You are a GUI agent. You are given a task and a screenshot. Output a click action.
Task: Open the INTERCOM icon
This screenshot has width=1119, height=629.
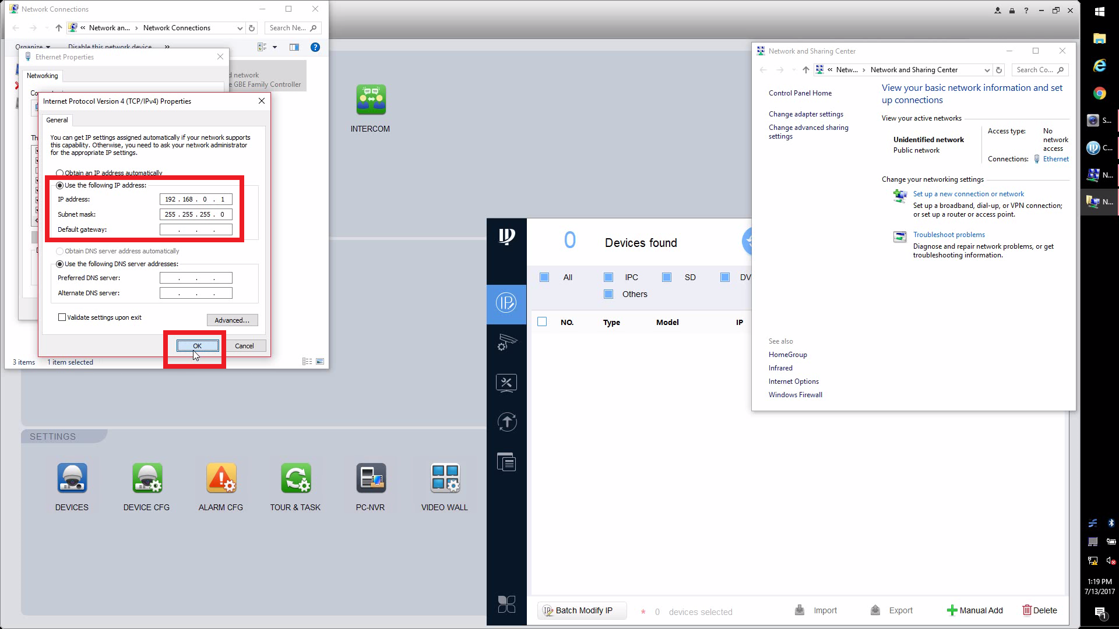click(371, 100)
